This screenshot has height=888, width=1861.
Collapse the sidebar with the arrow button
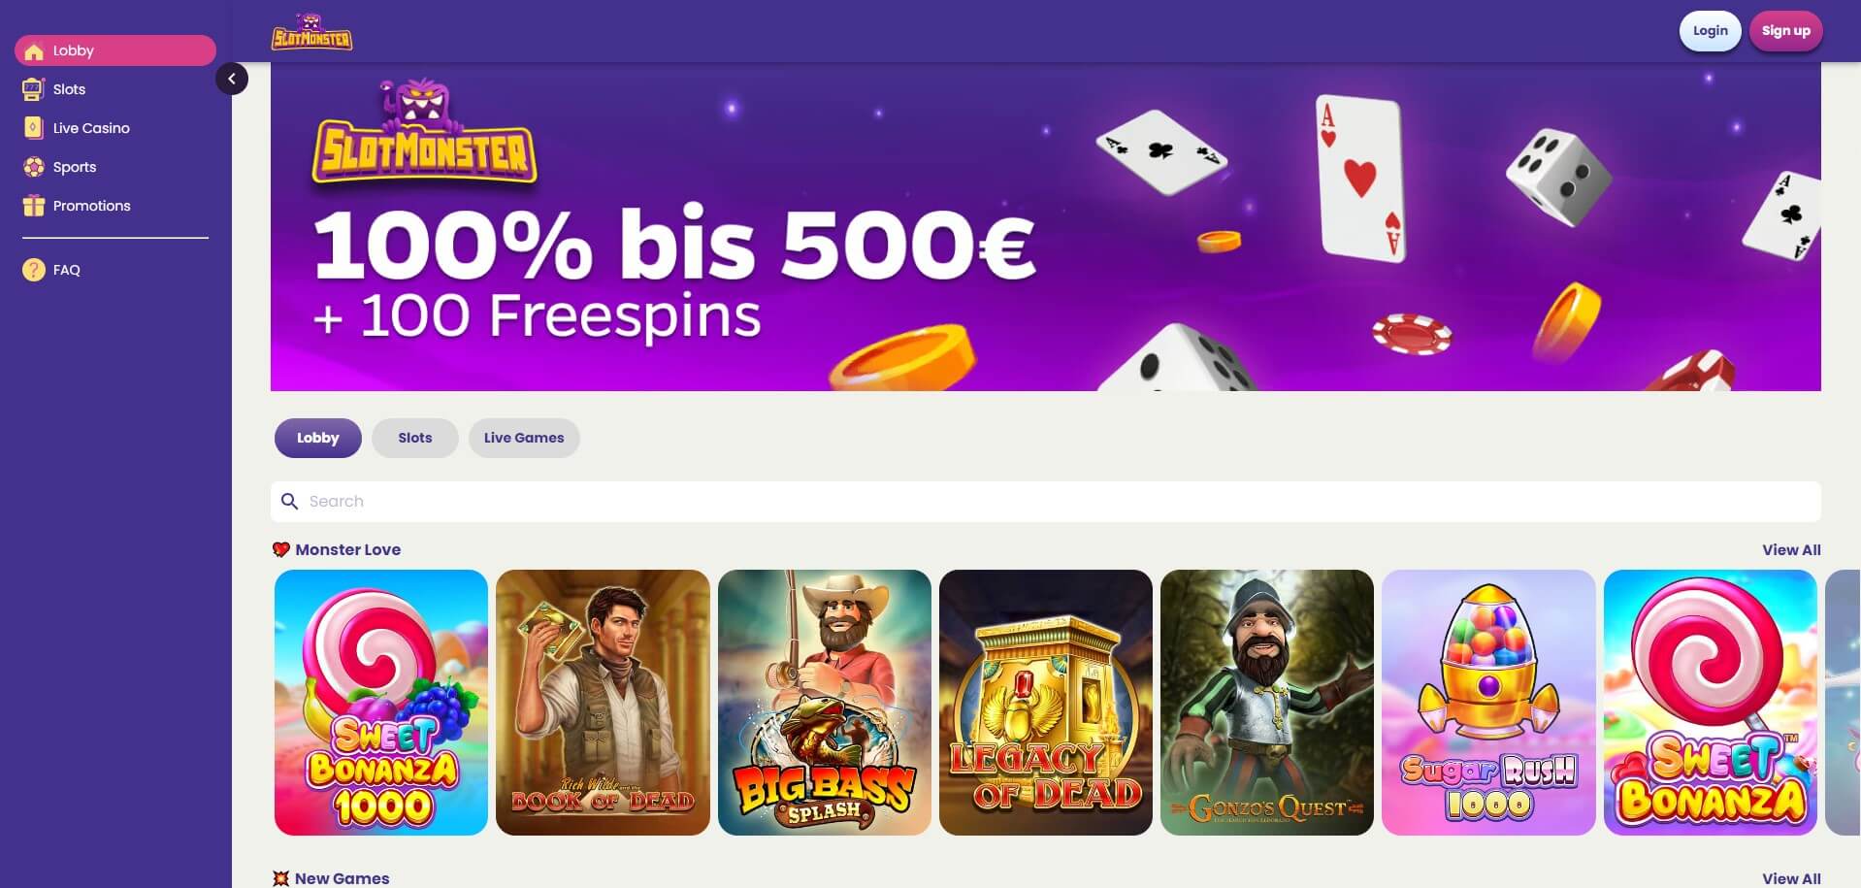click(x=232, y=79)
